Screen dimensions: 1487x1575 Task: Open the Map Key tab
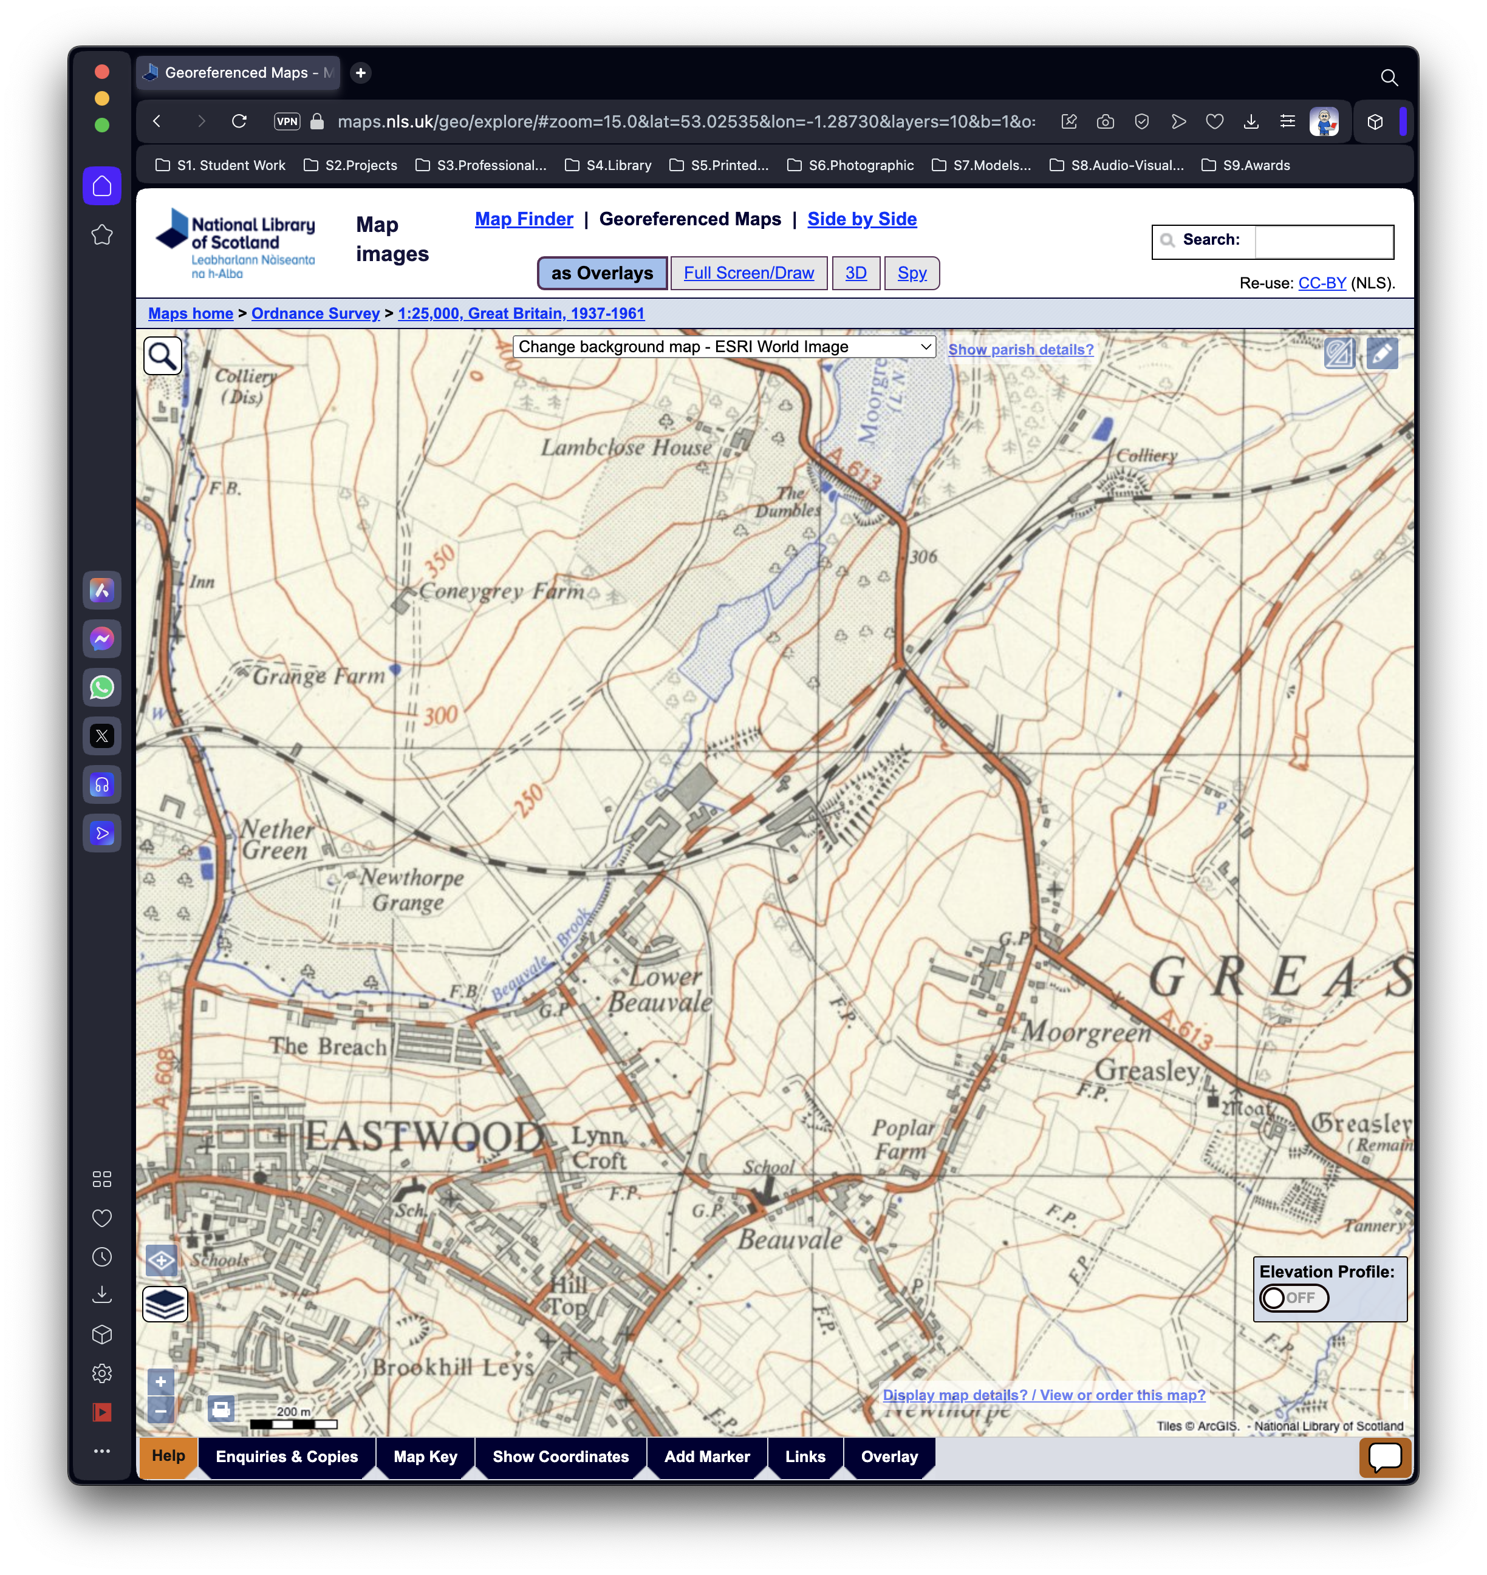pyautogui.click(x=425, y=1456)
